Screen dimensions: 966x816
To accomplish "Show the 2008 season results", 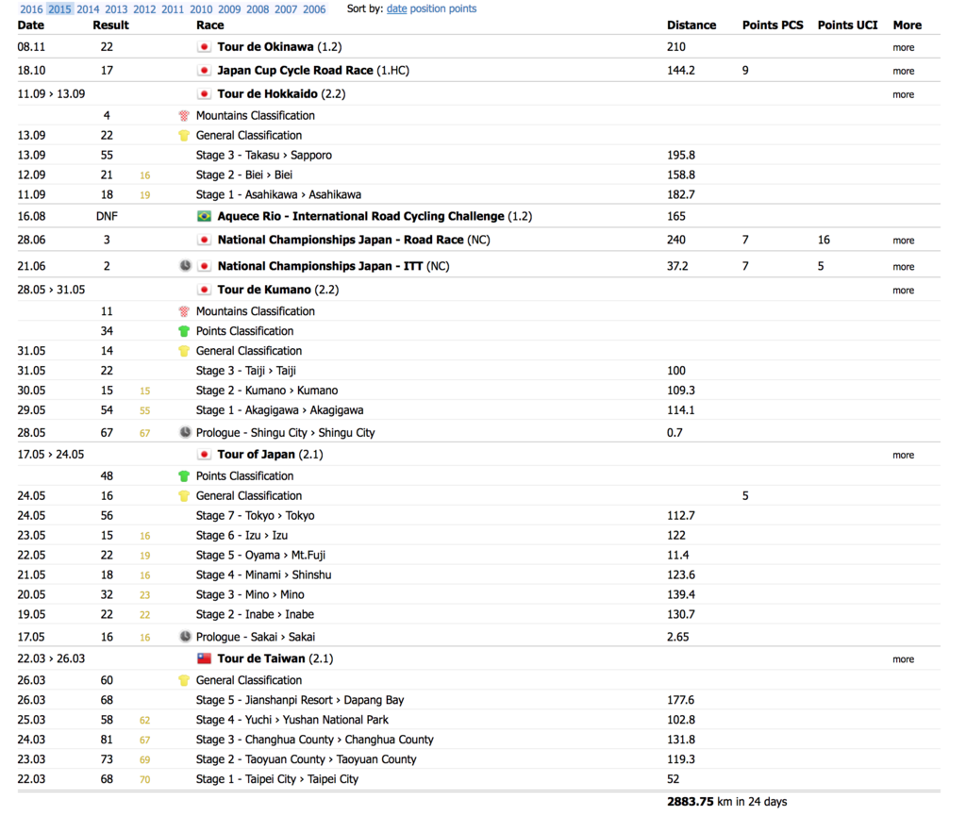I will [258, 9].
